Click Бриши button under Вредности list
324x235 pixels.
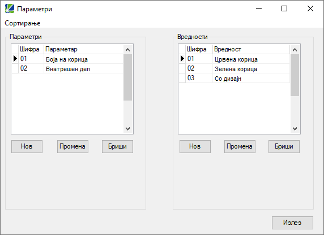click(x=284, y=146)
